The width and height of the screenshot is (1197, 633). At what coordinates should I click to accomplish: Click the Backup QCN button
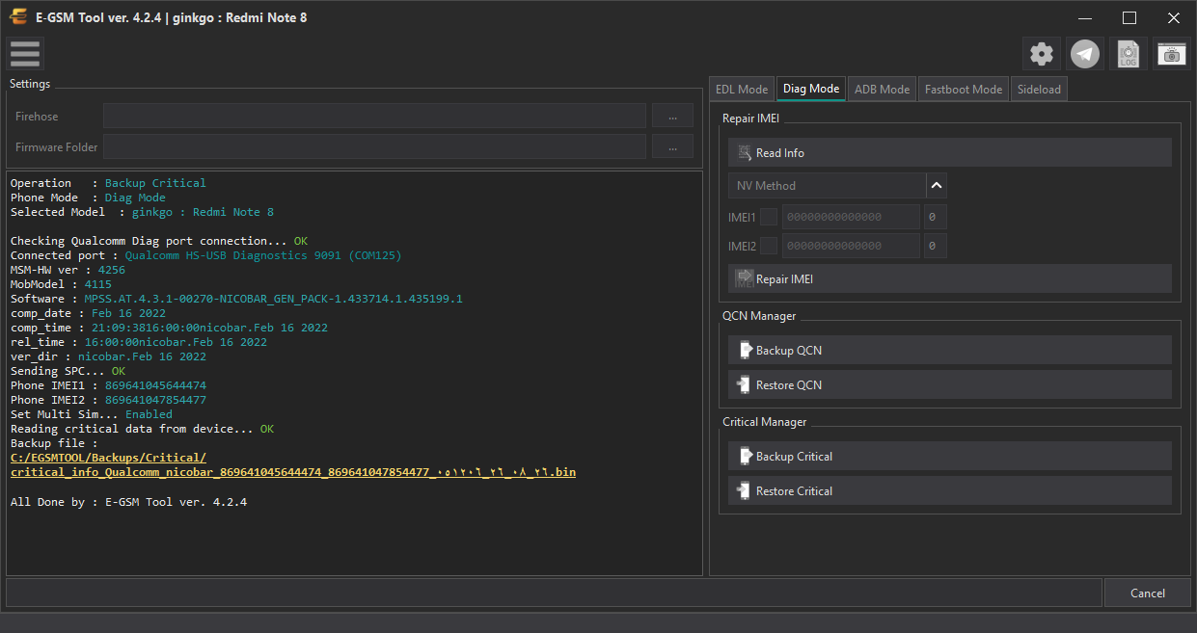click(x=950, y=350)
